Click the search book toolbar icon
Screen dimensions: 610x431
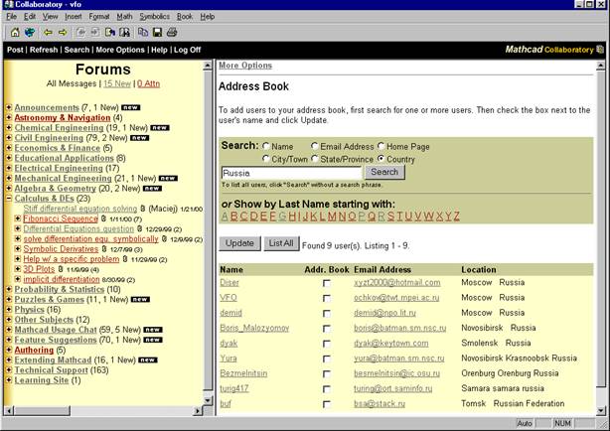124,33
